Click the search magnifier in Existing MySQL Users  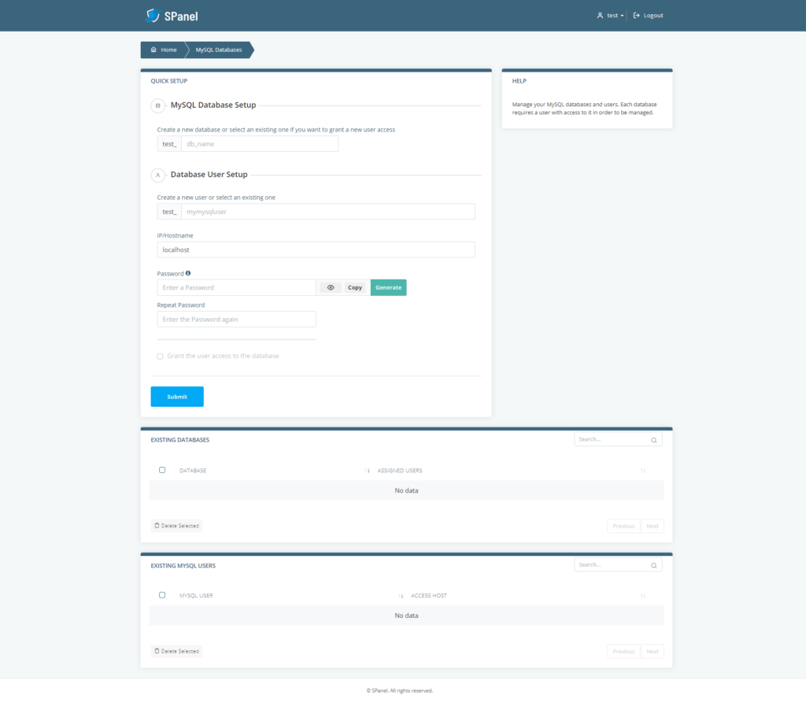(653, 564)
